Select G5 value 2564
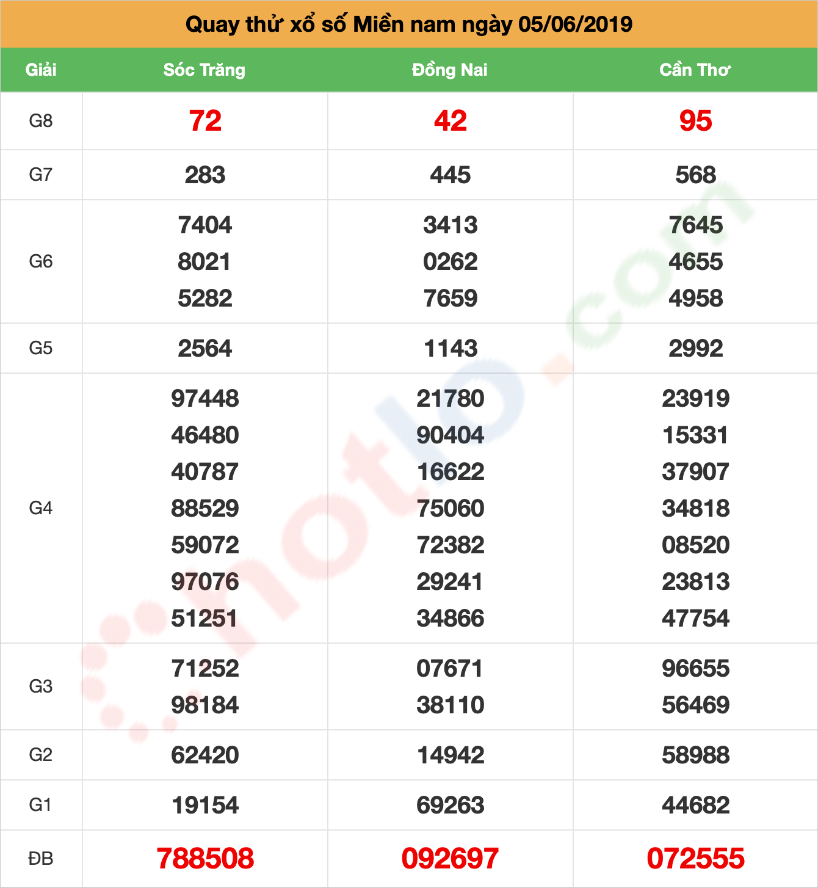Image resolution: width=818 pixels, height=888 pixels. pyautogui.click(x=205, y=349)
